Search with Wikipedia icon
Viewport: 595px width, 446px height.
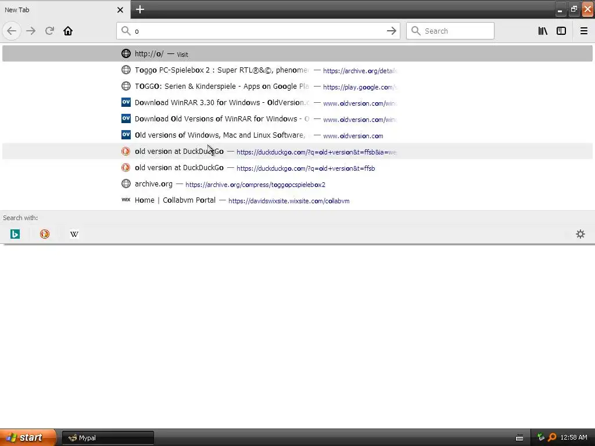74,234
